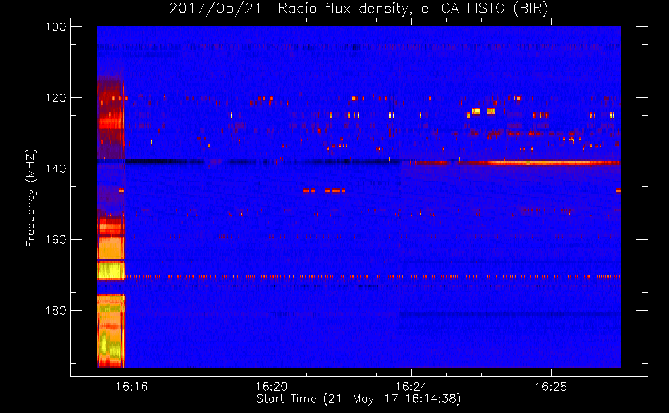669x413 pixels.
Task: Click the 140 frequency tick label
Action: coord(56,169)
